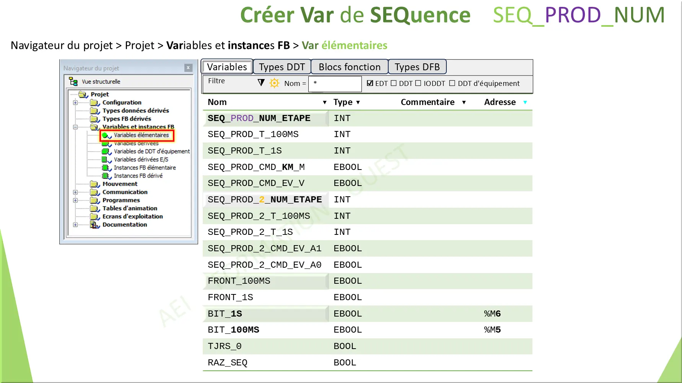The width and height of the screenshot is (682, 383).
Task: Expand the Programmes folder
Action: coord(75,200)
